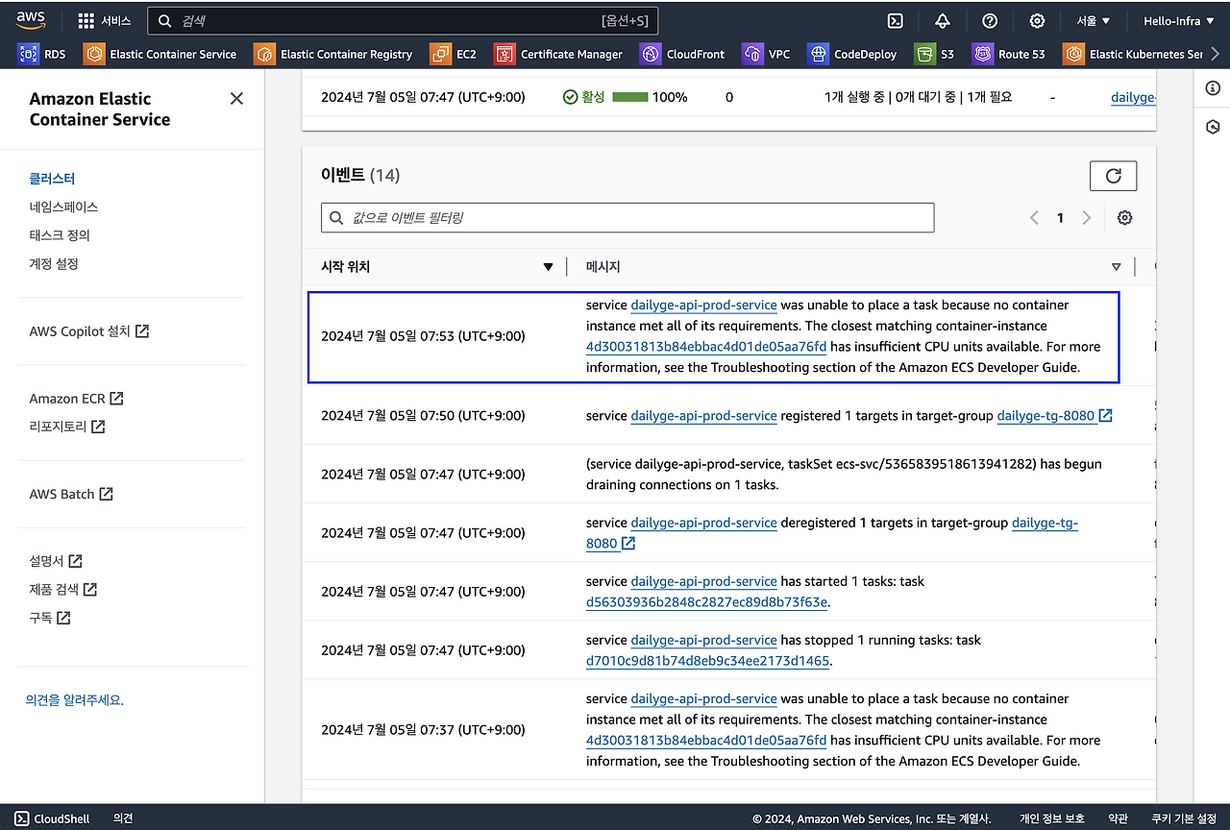
Task: Click the green 100% deployment progress bar
Action: [629, 97]
